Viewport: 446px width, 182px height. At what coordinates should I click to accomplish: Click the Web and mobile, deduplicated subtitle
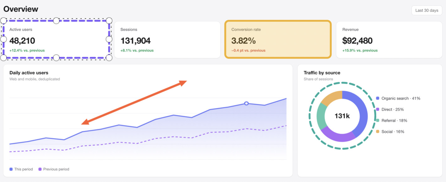[x=35, y=79]
